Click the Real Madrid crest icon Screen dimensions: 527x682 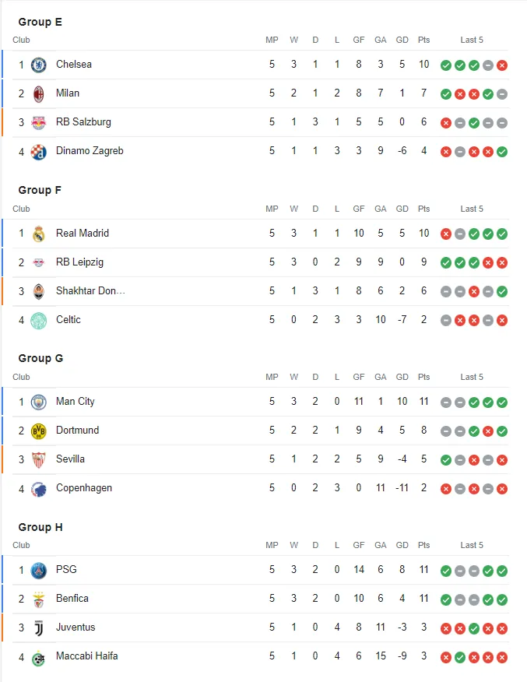click(x=39, y=234)
